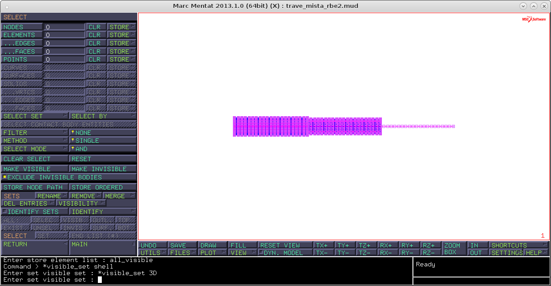Click CLEAR SELECT

point(35,159)
